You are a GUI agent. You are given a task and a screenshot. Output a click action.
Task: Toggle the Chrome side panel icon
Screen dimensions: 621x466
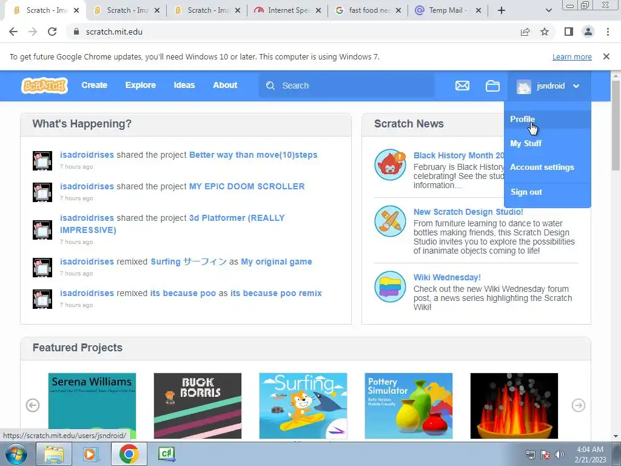point(569,32)
